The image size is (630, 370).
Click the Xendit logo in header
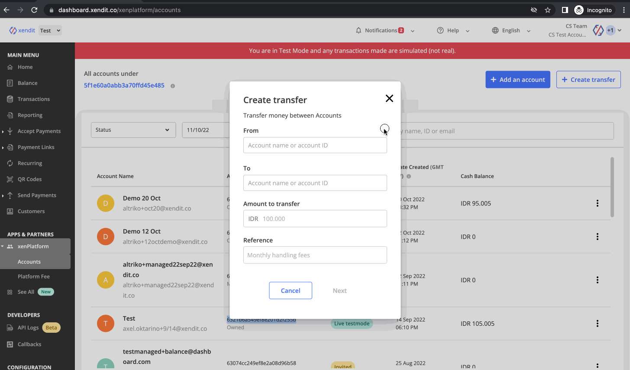click(x=22, y=30)
